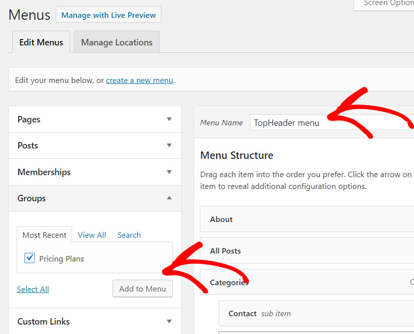Open the Manage Locations tab

coord(116,43)
